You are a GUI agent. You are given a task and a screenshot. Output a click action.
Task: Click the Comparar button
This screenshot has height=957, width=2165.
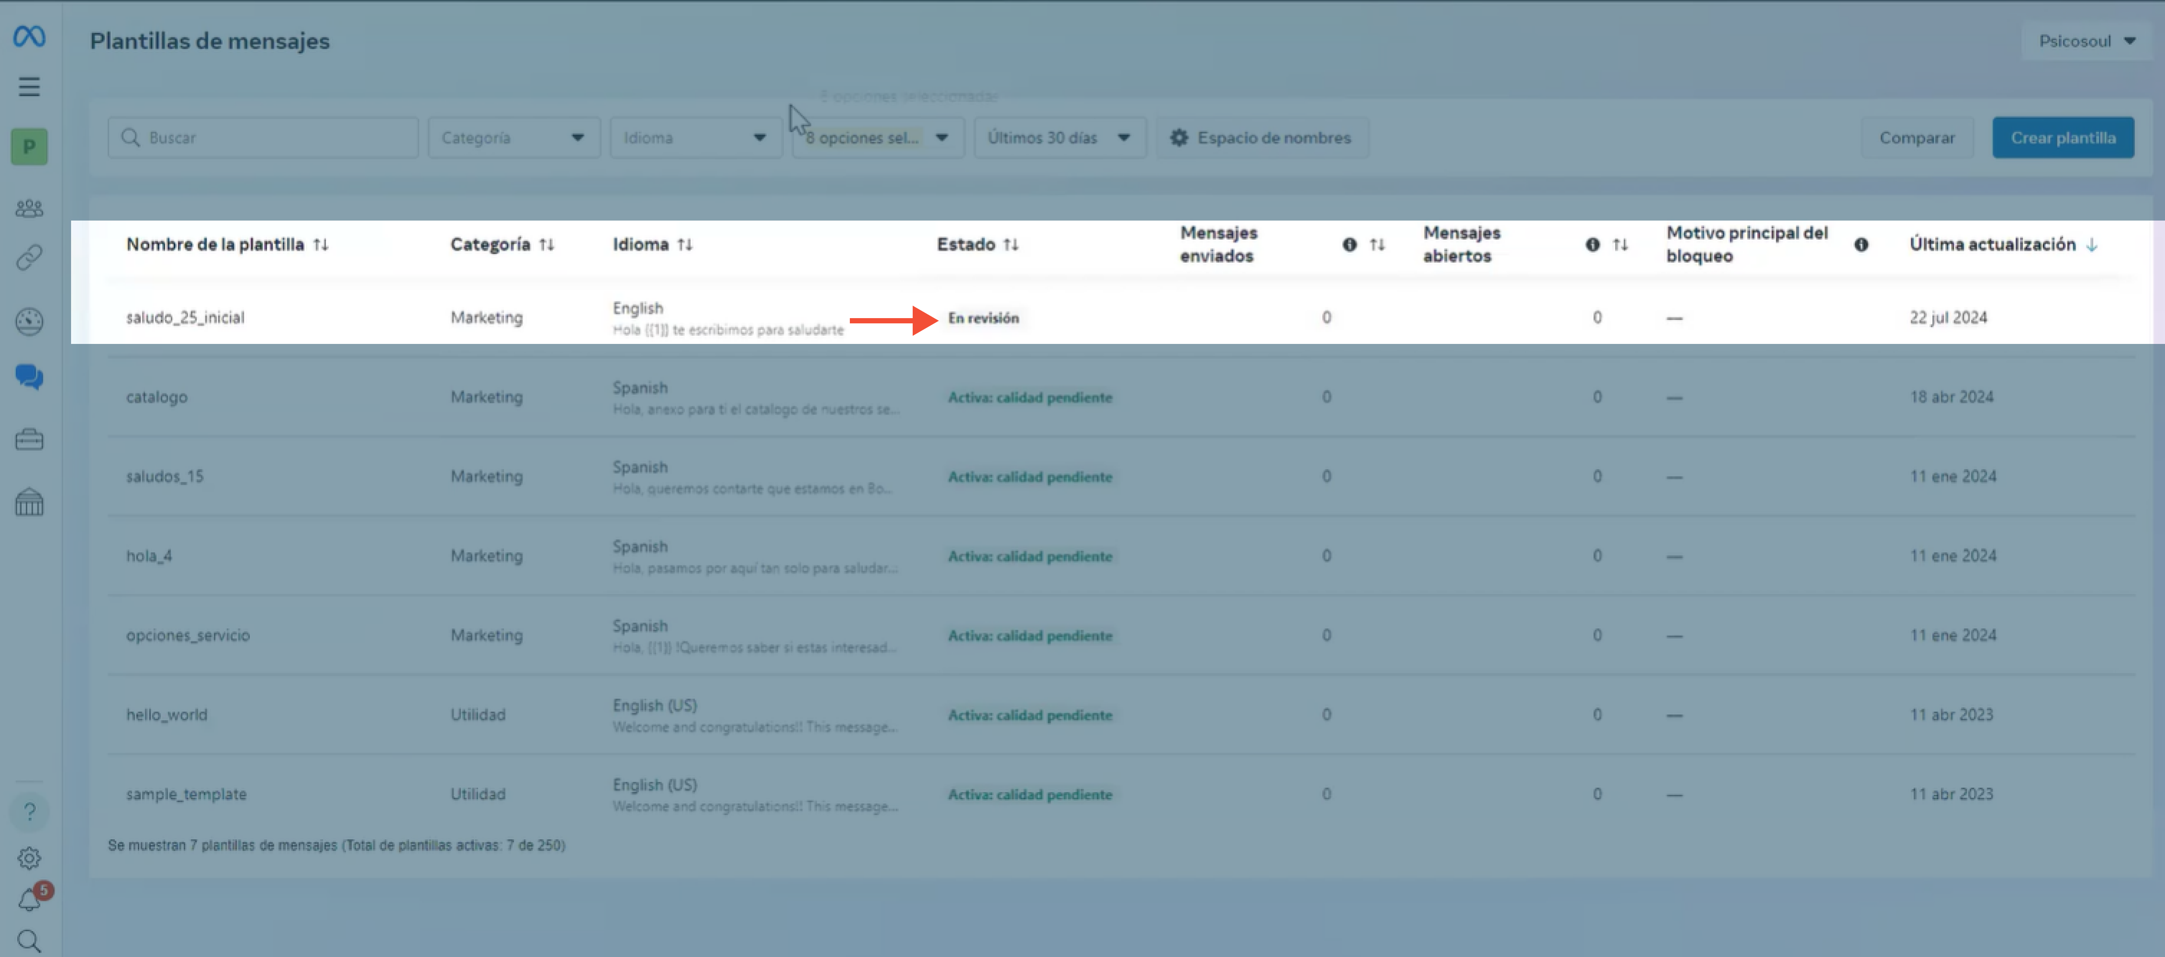tap(1916, 138)
